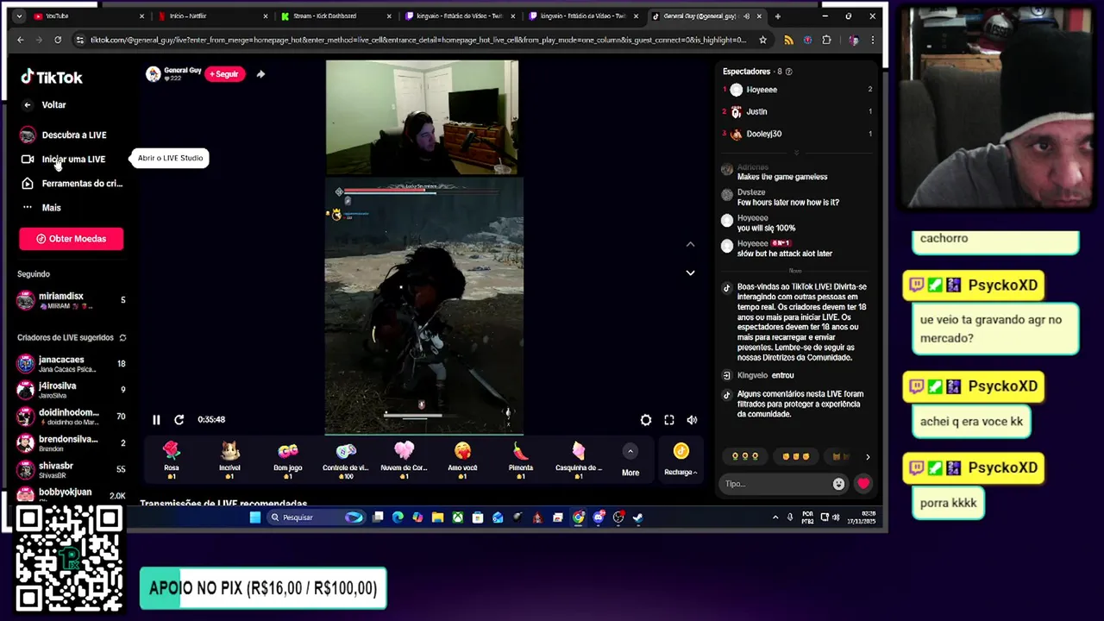Send the Nuvem de Cor... gift

(404, 460)
